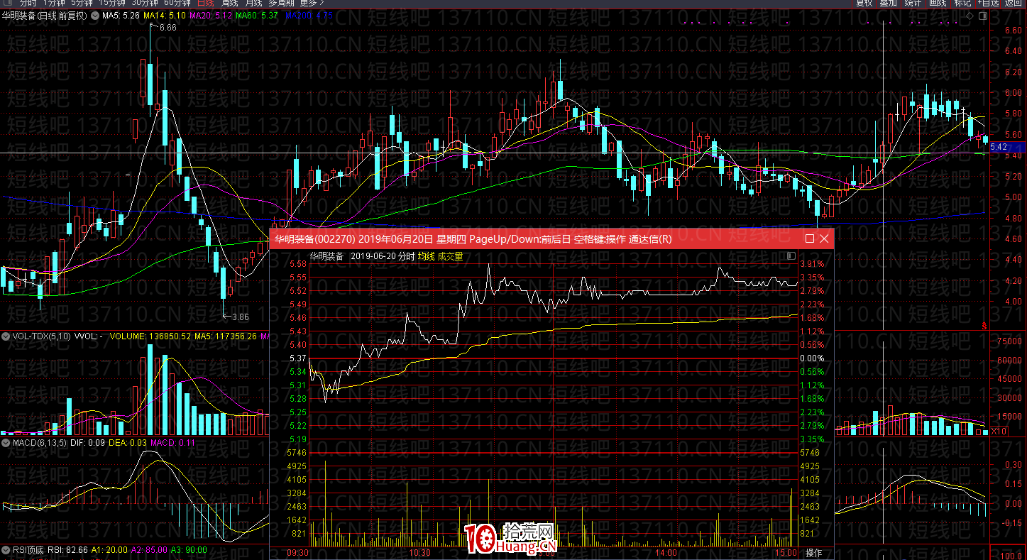
Task: Click the MA14: 5.10 indicator label
Action: pos(165,15)
